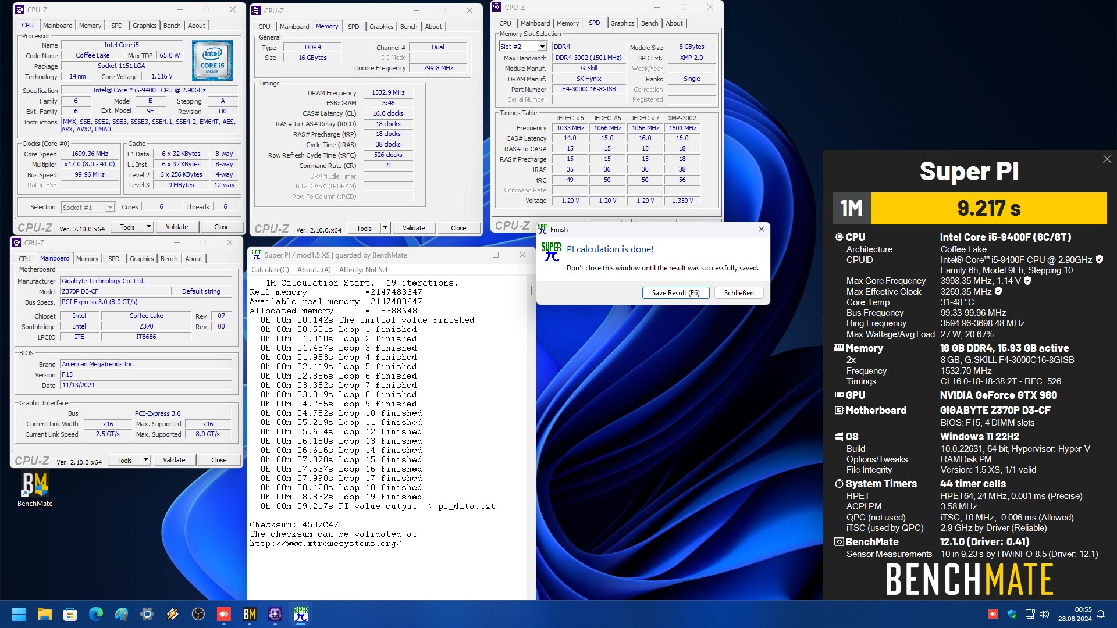Screen dimensions: 1117x628
Task: Click Tools button in CPU-Z CPU window
Action: [127, 227]
